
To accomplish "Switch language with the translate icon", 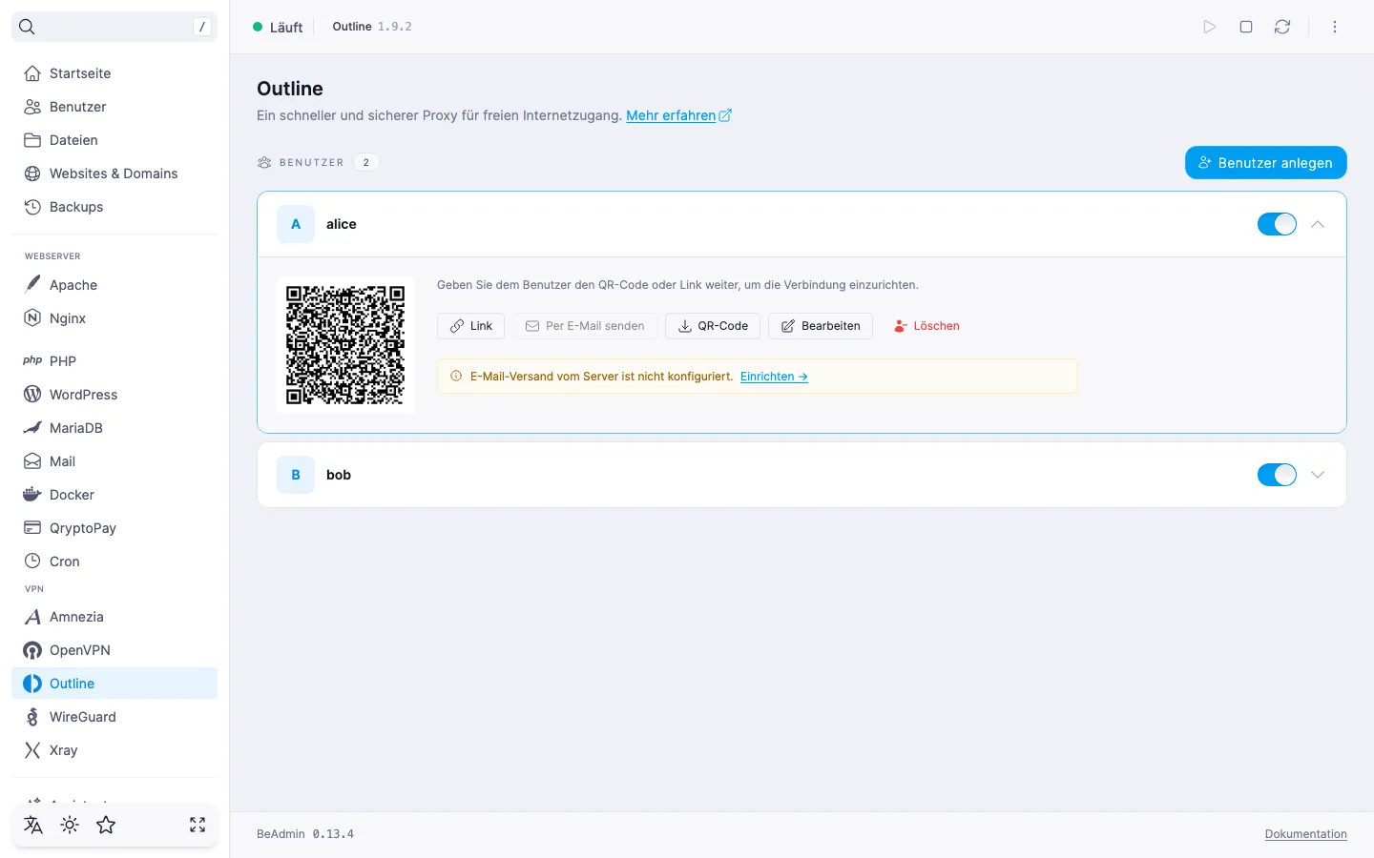I will click(x=33, y=826).
